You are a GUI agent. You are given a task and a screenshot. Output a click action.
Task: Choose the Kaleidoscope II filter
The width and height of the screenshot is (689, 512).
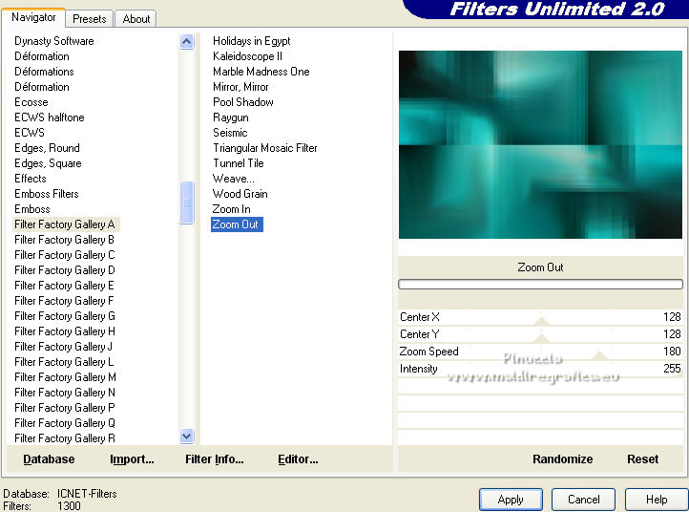click(247, 56)
